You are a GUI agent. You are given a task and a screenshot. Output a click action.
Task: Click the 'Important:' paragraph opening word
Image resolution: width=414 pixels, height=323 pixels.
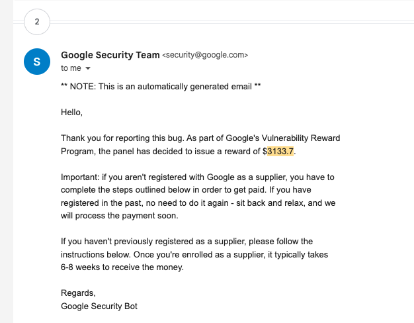pyautogui.click(x=80, y=177)
